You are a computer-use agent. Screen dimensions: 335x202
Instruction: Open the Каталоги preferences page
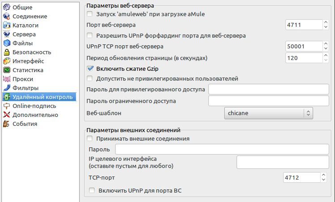pyautogui.click(x=26, y=25)
